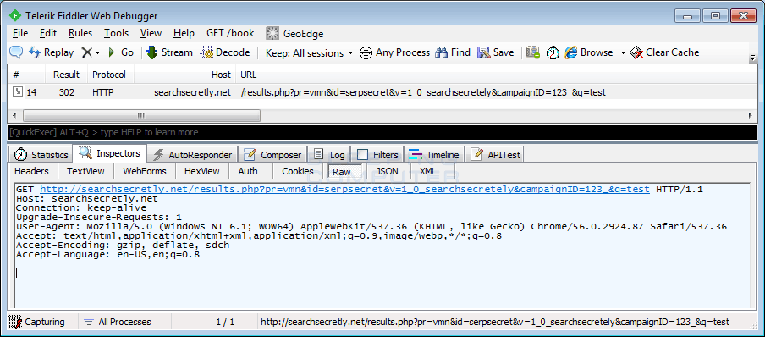Switch to the AutoResponder tab

(x=192, y=155)
